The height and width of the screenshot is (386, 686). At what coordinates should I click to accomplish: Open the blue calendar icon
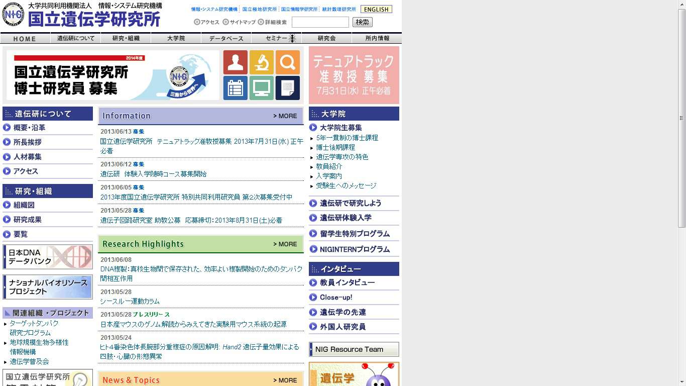click(235, 88)
